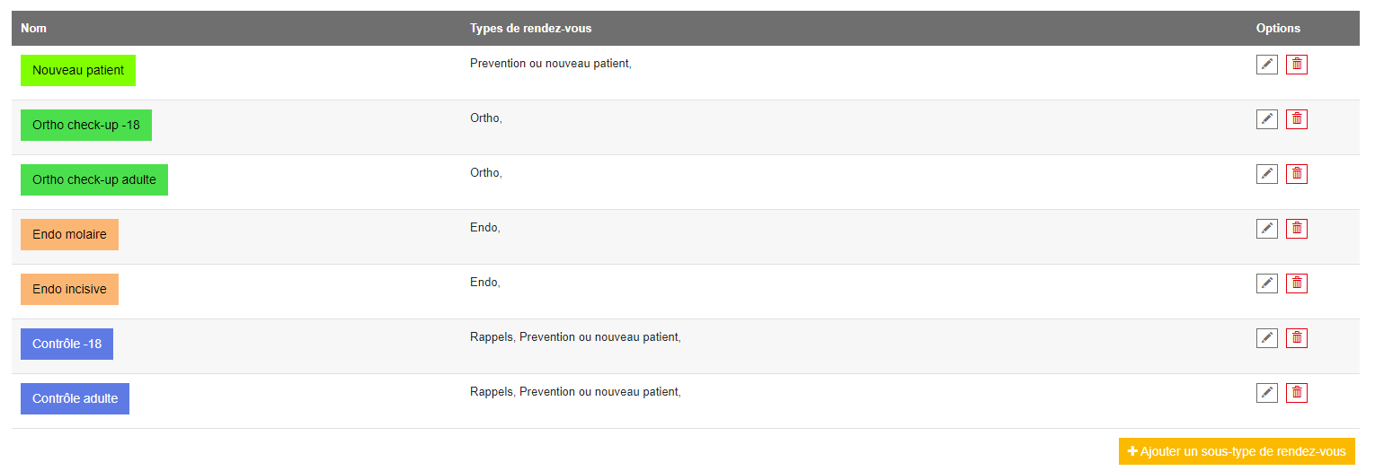
Task: Select the green Nouveau patient label
Action: 78,70
